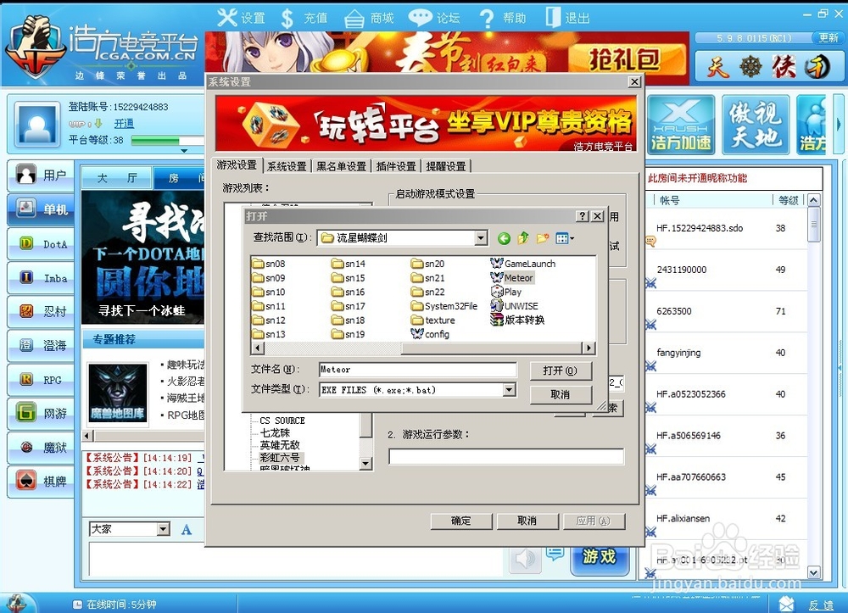Open 设置 wrench icon in top bar

pos(227,17)
